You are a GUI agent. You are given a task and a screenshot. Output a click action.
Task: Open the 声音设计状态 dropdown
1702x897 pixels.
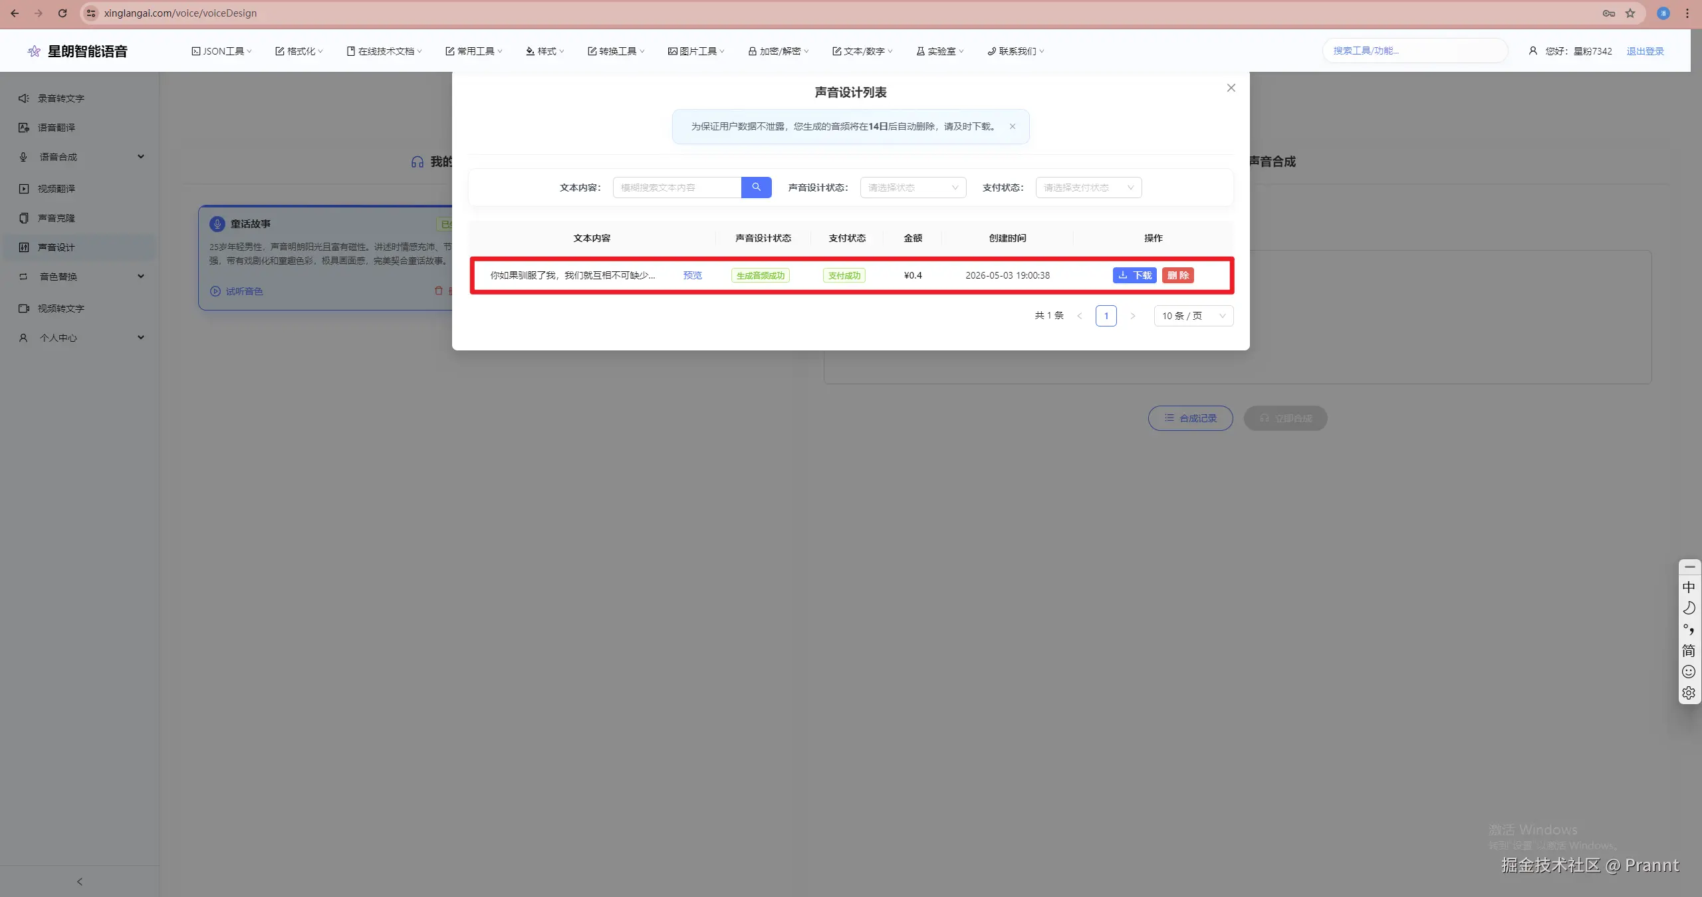913,188
